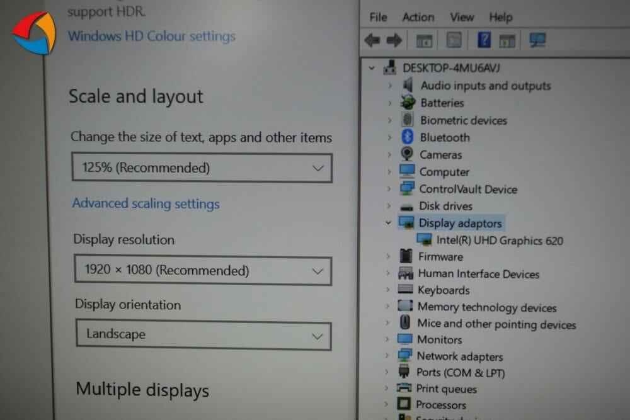Viewport: 630px width, 420px height.
Task: Click the Audio inputs and outputs speaker icon
Action: click(x=408, y=85)
